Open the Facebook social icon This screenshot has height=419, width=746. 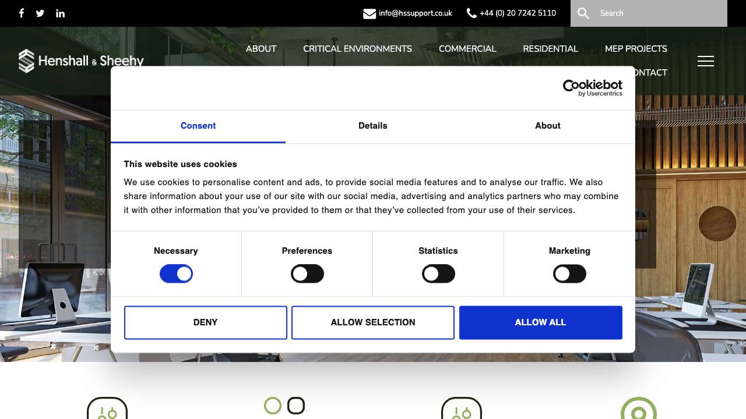[x=22, y=13]
